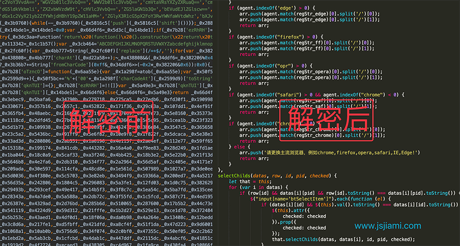Click the "$(this).attr({" line
The height and width of the screenshot is (246, 460).
coord(291,210)
